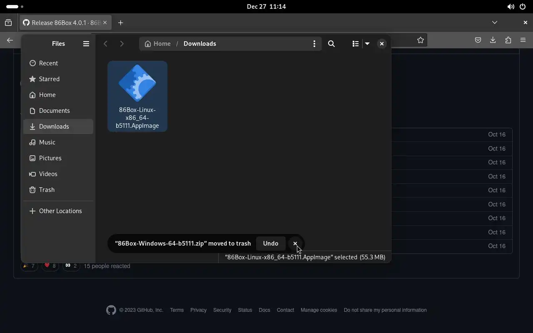Open Firefox application menu
533x333 pixels.
pos(523,40)
